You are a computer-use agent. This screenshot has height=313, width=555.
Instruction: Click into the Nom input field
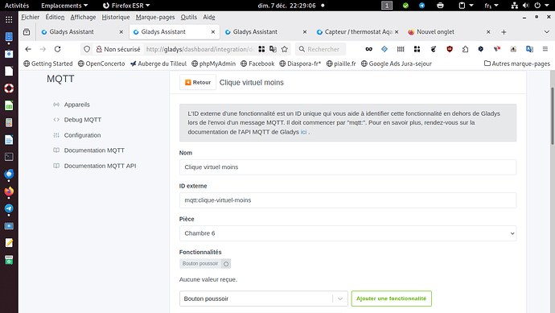point(347,167)
